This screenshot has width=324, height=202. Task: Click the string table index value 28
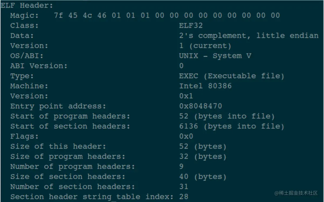[184, 197]
